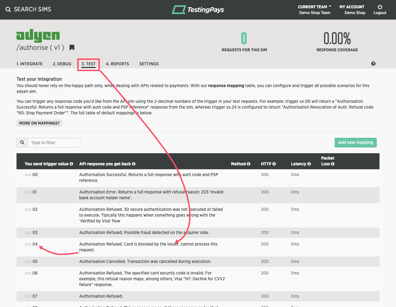Screen dimensions: 396x307
Task: Click the More on Mappings? button
Action: pyautogui.click(x=39, y=123)
